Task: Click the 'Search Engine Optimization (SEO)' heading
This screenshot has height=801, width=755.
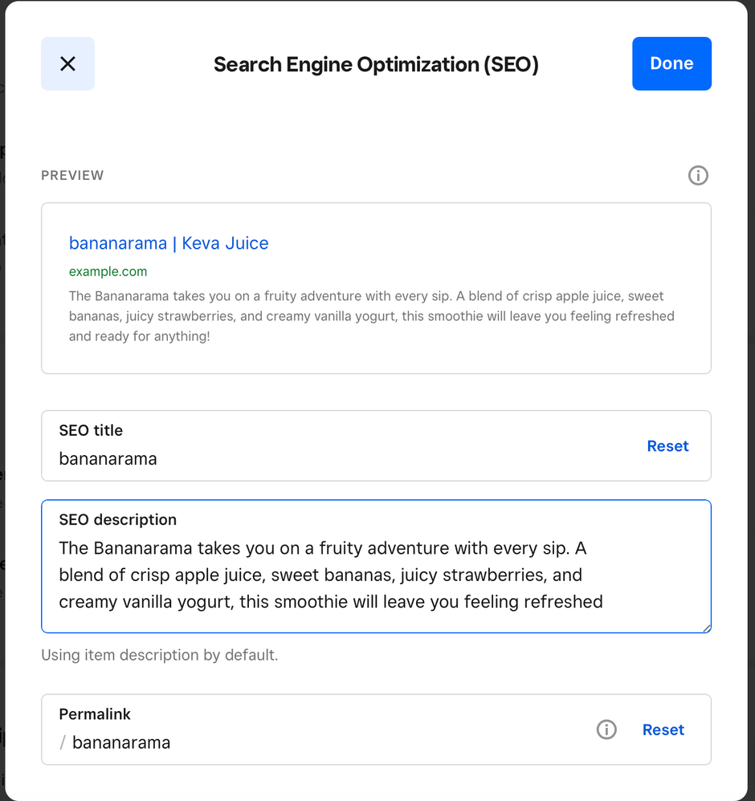Action: (x=376, y=64)
